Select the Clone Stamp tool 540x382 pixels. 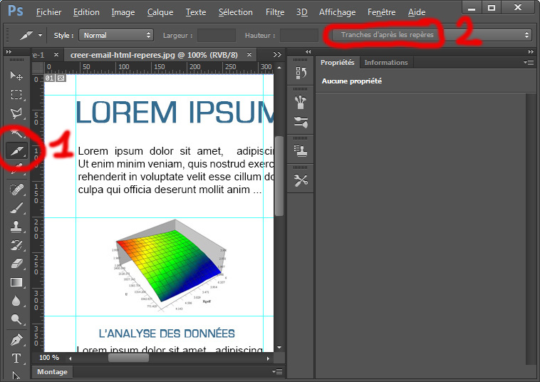point(16,227)
